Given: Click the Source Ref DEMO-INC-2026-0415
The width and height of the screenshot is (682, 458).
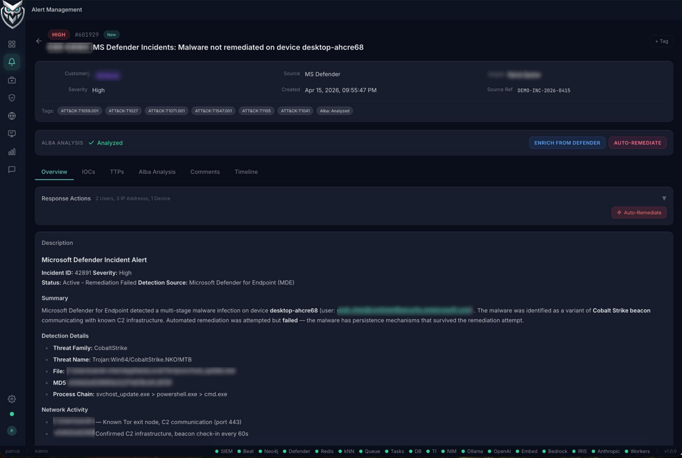Looking at the screenshot, I should (544, 90).
